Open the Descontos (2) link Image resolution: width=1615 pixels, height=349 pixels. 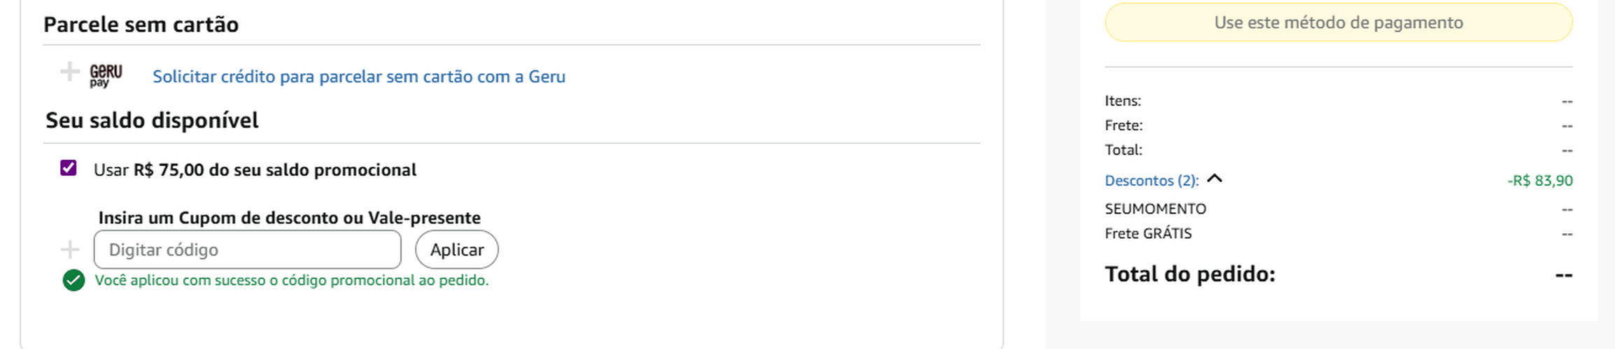pos(1152,180)
